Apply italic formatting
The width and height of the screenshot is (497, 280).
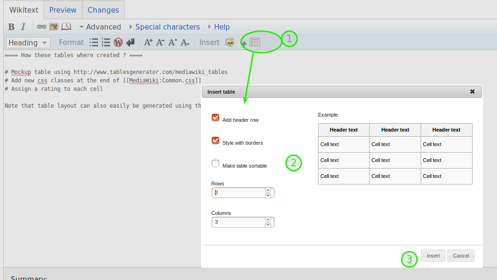tap(23, 27)
